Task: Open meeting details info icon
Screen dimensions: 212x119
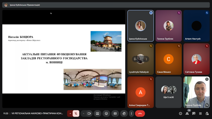Action: pyautogui.click(x=180, y=113)
